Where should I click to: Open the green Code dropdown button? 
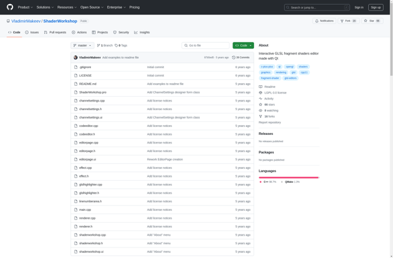(x=243, y=45)
